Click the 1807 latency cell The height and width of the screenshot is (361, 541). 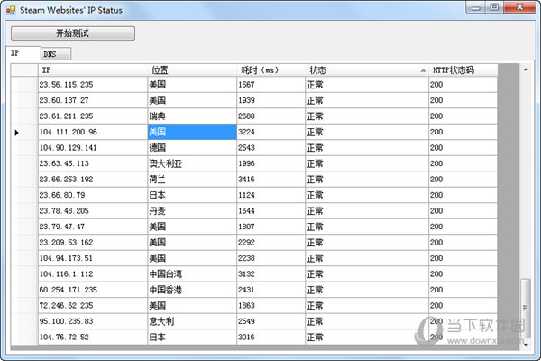(x=270, y=227)
